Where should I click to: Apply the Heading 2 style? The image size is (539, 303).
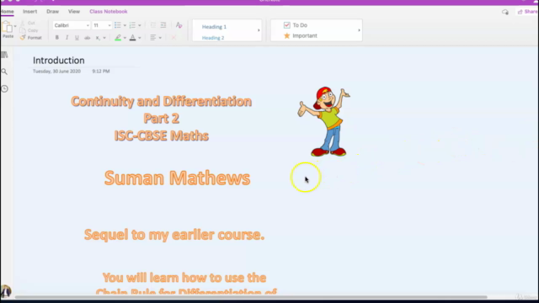(x=213, y=38)
